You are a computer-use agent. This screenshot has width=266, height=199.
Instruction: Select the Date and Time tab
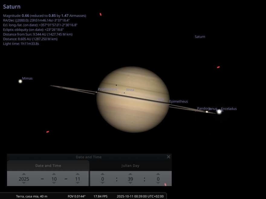[48, 166]
